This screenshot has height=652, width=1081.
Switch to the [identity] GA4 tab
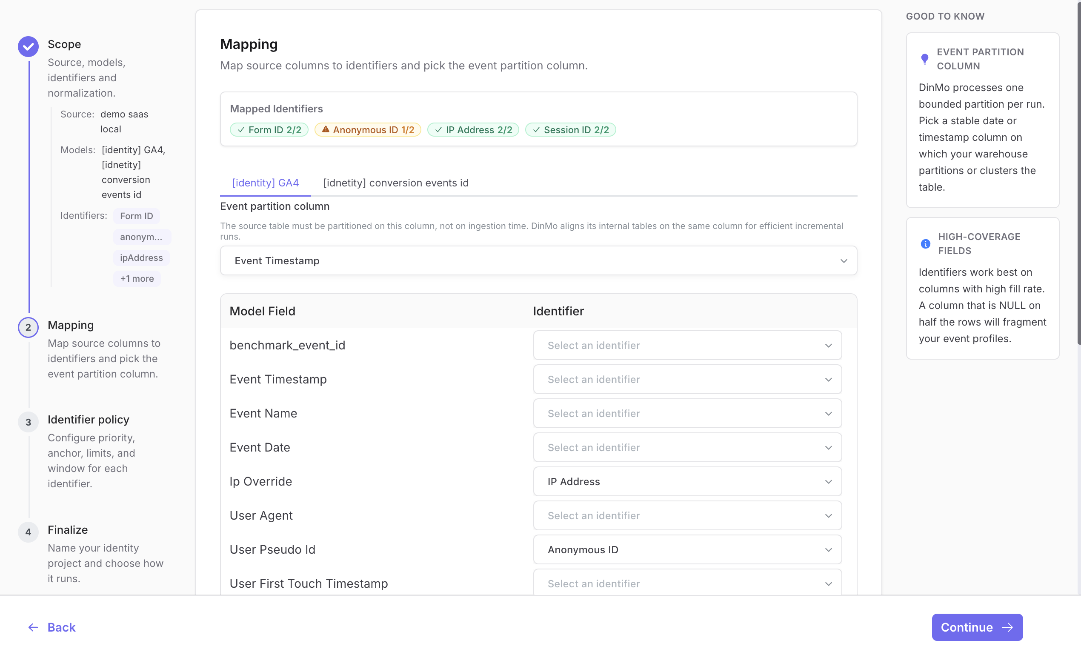266,183
